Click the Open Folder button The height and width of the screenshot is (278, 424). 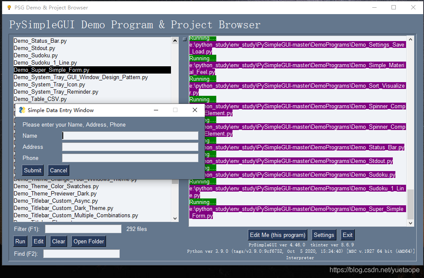(x=89, y=241)
